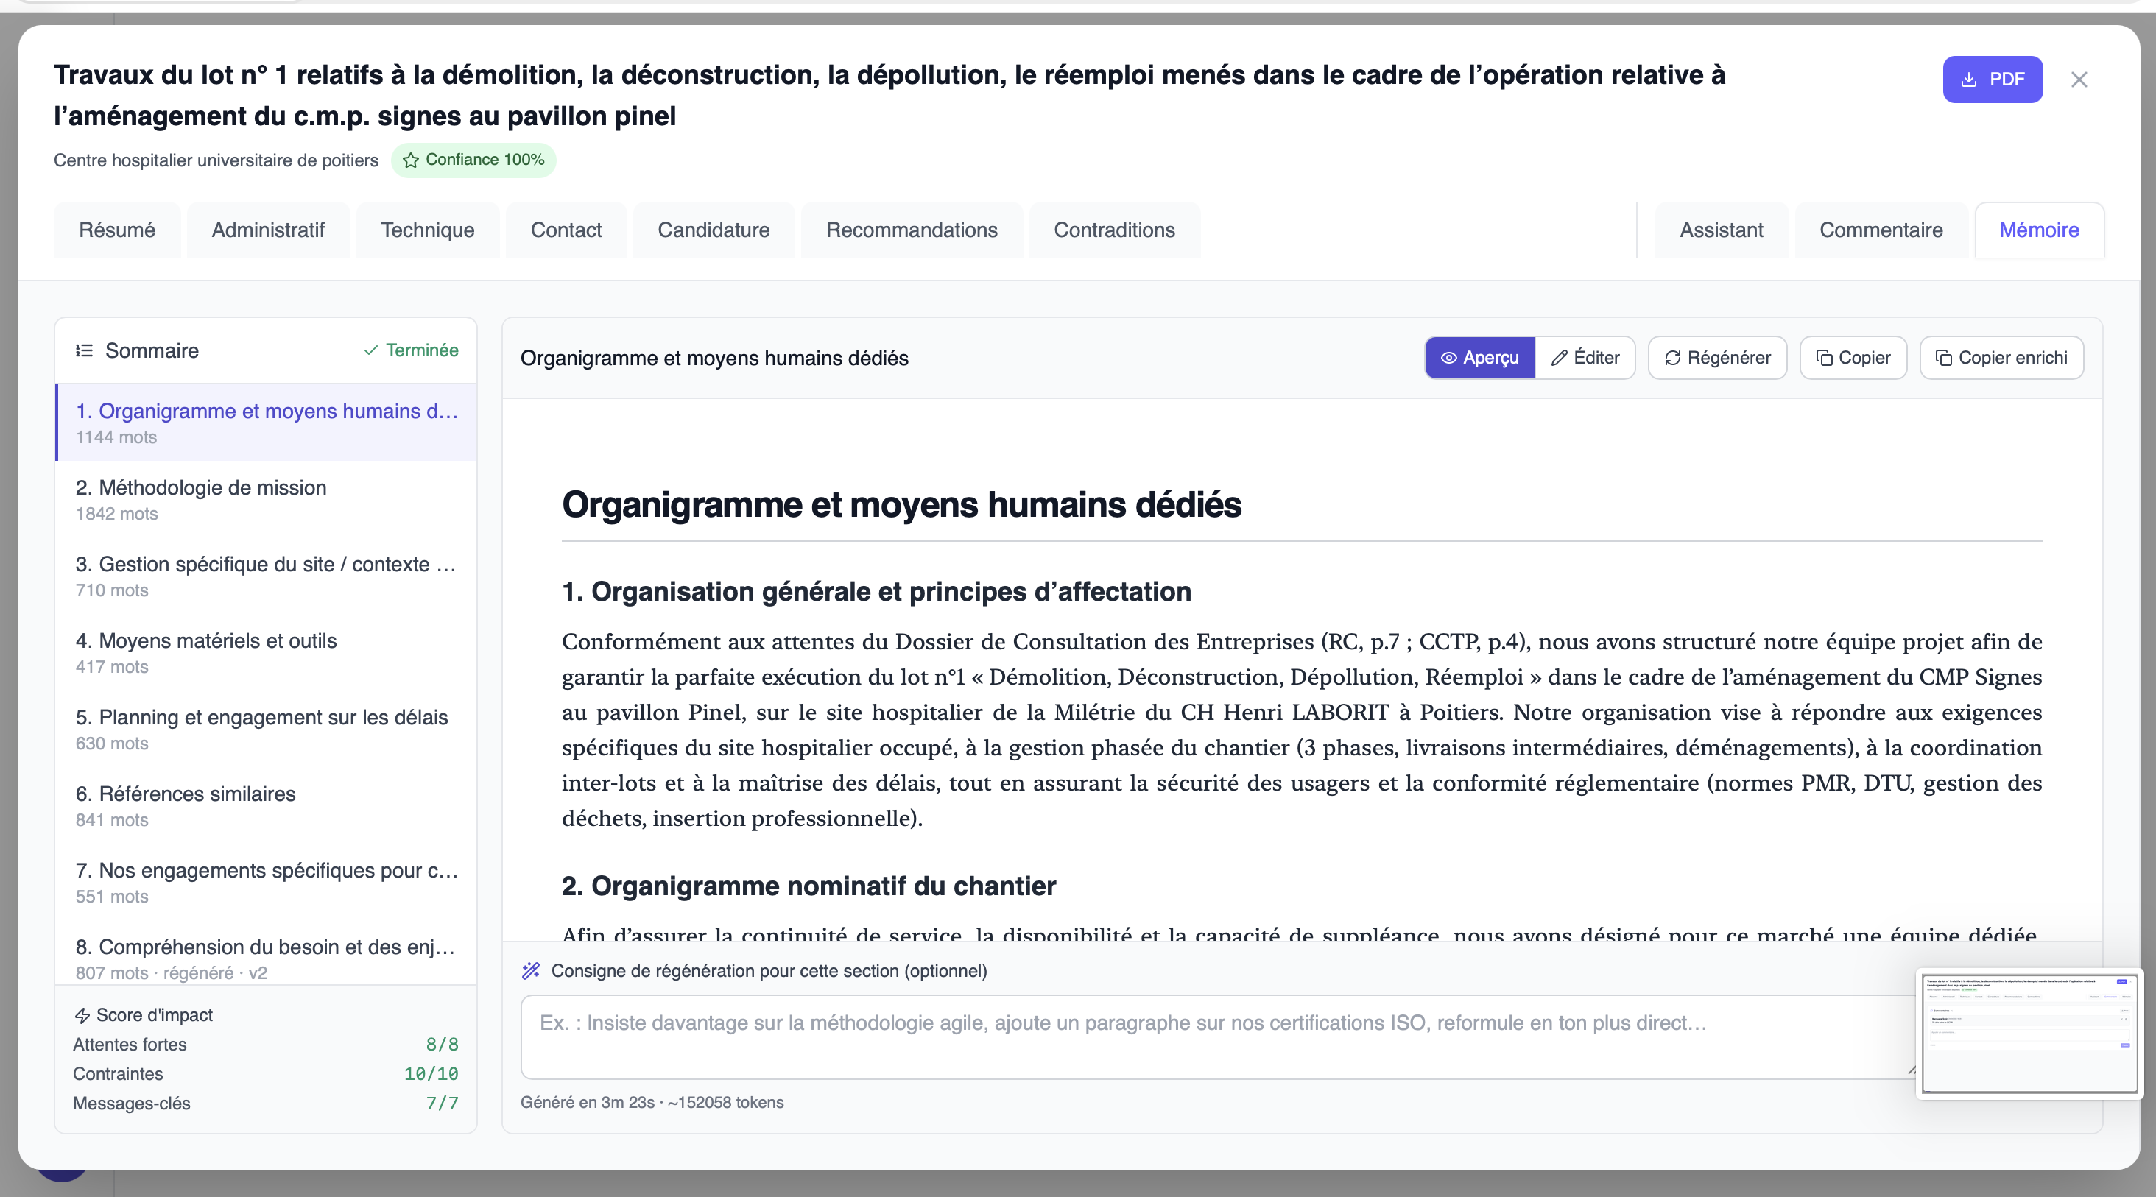This screenshot has height=1197, width=2156.
Task: Open section 3 Gestion spécifique du site
Action: pos(266,576)
